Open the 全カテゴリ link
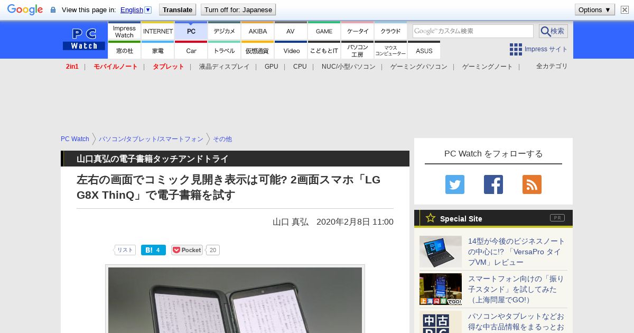Viewport: 634px width, 333px height. point(552,66)
